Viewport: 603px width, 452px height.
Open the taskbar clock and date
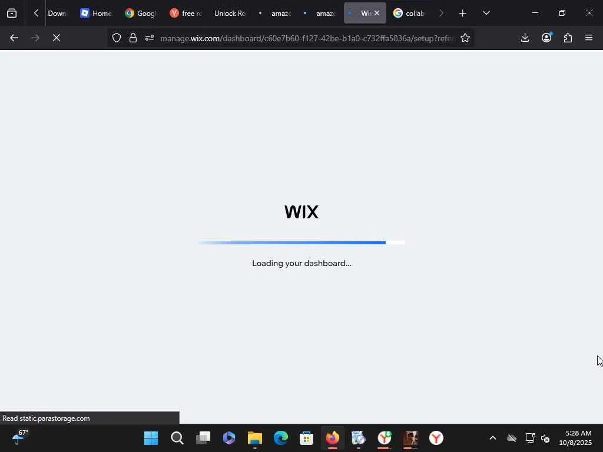click(575, 438)
